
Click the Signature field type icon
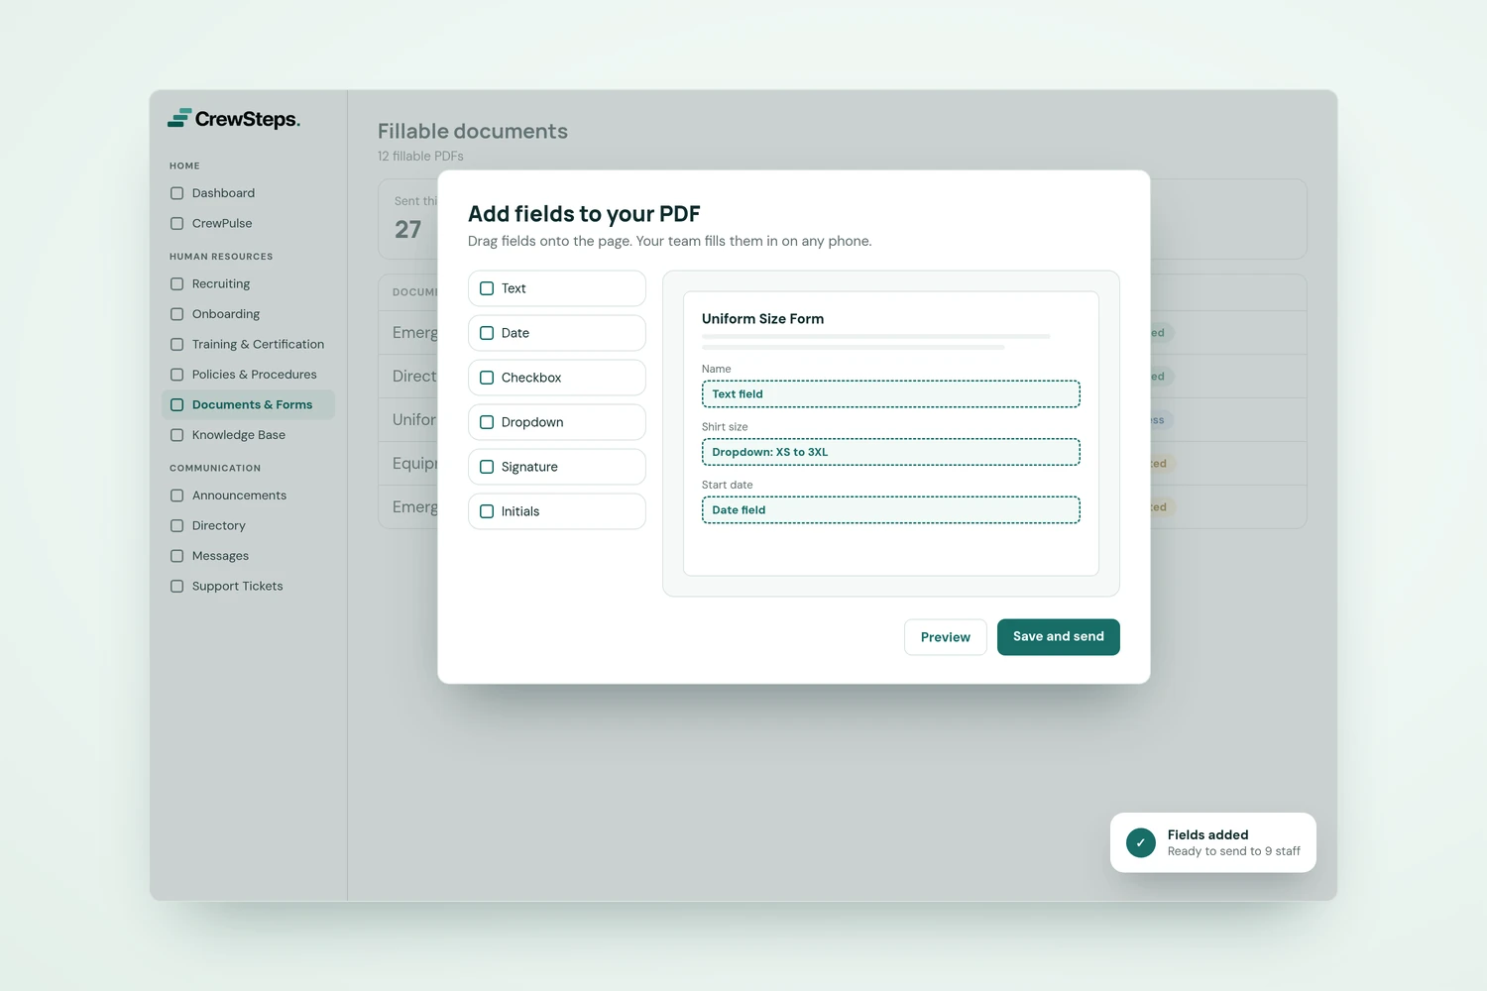(487, 467)
